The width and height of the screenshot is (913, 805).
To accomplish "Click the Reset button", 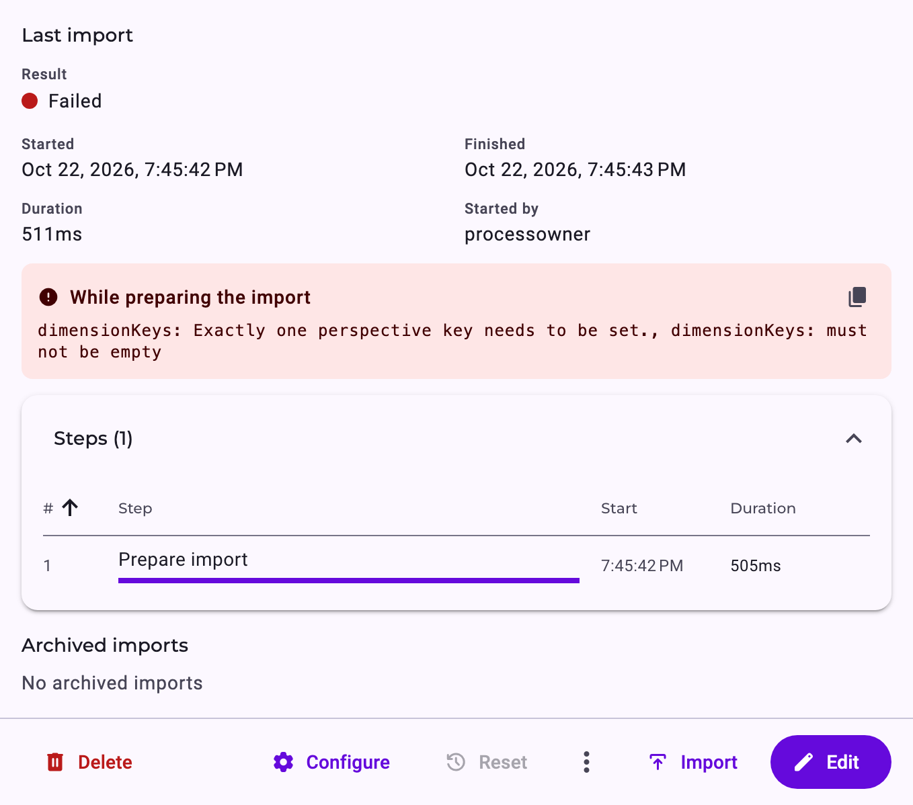I will click(487, 762).
